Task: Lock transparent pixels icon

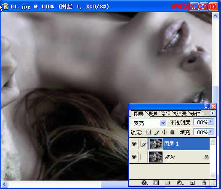Action: [148, 132]
